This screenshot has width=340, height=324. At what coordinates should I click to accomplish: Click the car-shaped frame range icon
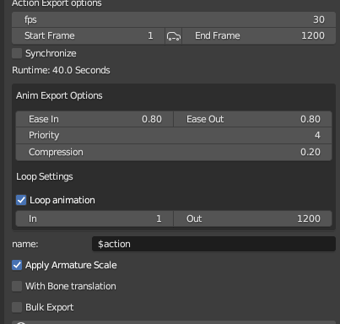click(174, 36)
